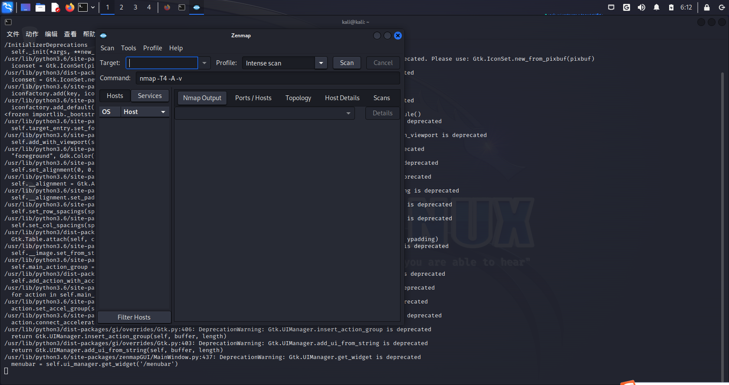Activate the Firefox window in taskbar
729x385 pixels.
tap(167, 7)
